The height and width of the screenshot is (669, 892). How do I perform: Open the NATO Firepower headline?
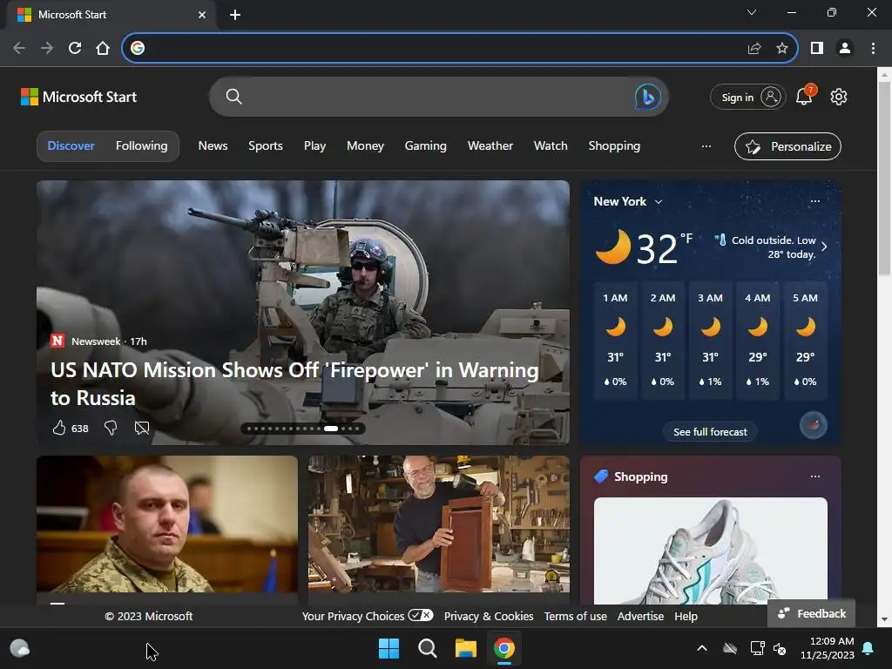pyautogui.click(x=294, y=383)
